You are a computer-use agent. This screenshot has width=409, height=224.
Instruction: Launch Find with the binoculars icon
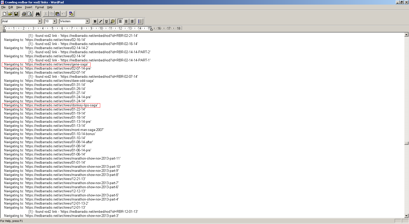38,14
